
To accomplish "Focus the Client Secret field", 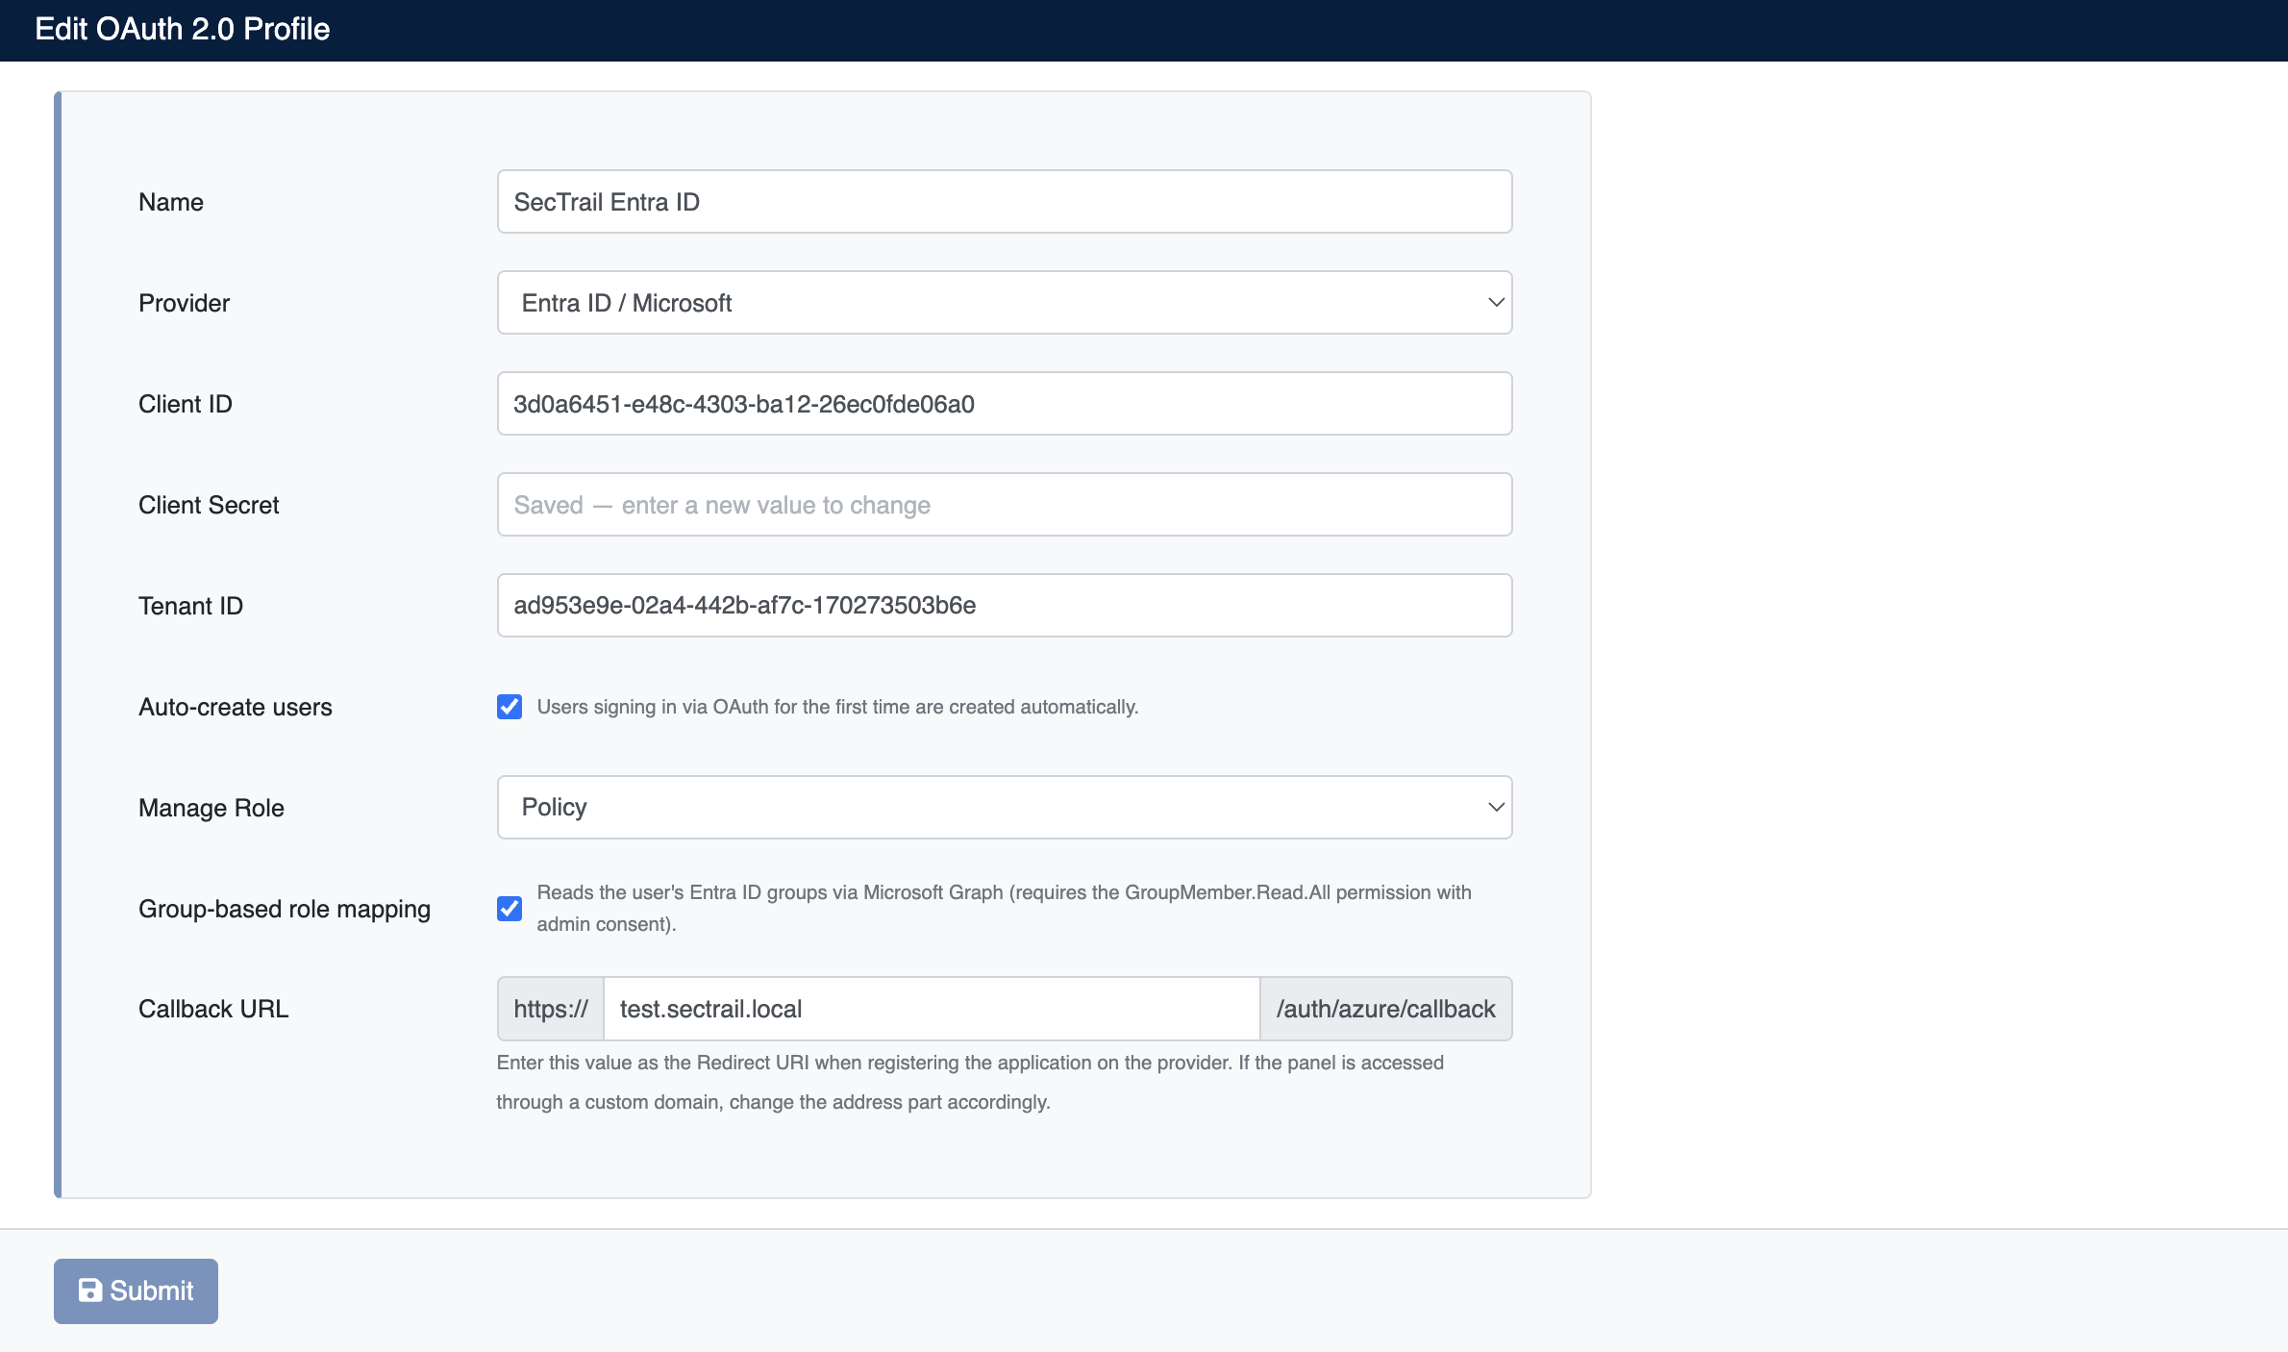I will coord(1005,505).
